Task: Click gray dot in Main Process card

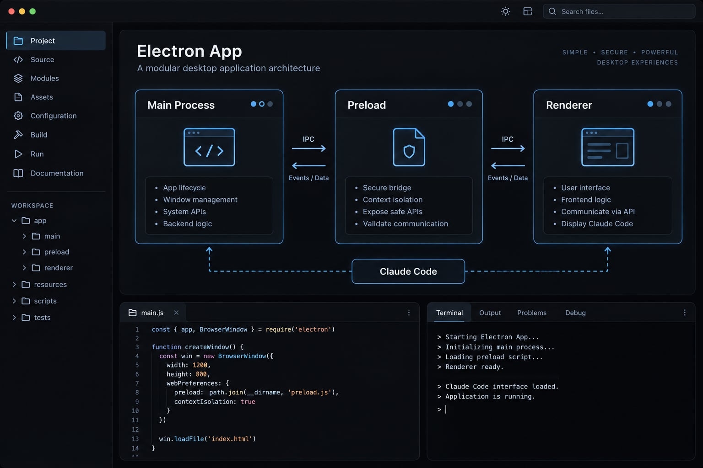Action: 270,104
